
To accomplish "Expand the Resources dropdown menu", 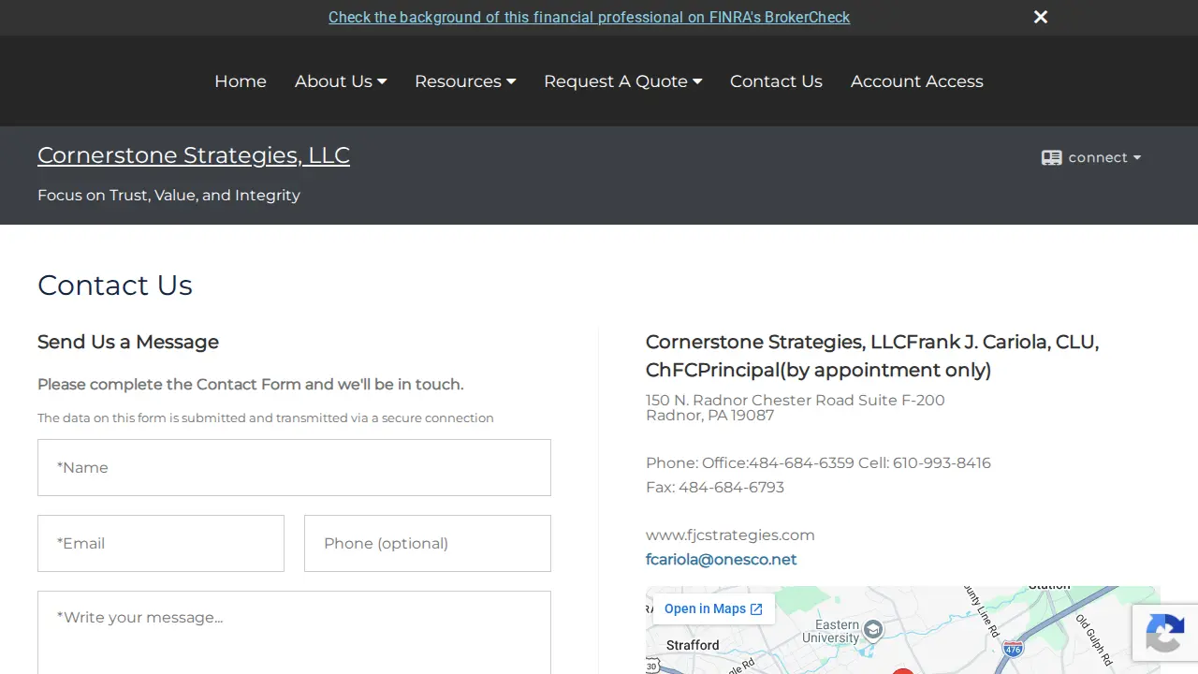I will click(465, 81).
